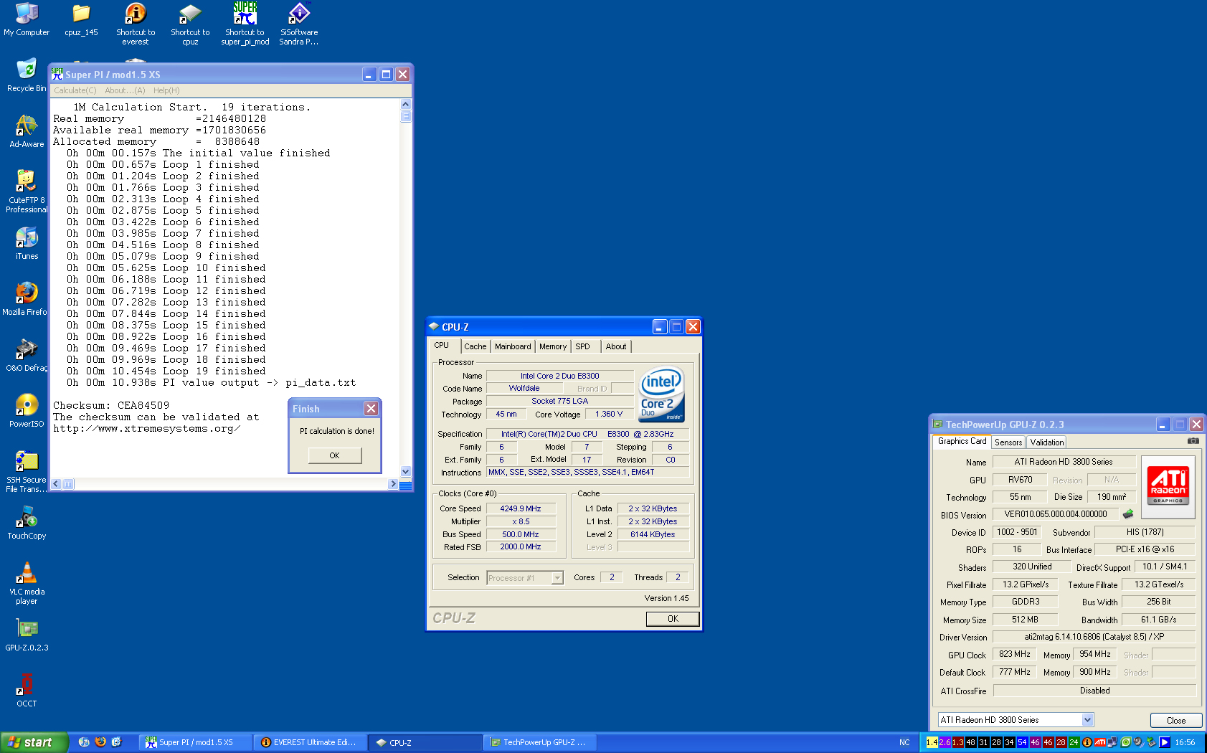Launch Shortcut to everest icon

[x=136, y=24]
